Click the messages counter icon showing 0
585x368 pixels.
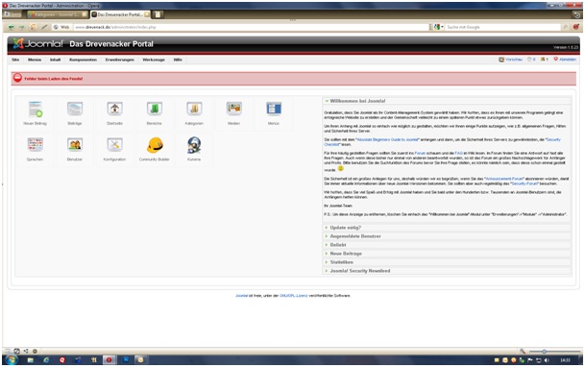(x=531, y=60)
